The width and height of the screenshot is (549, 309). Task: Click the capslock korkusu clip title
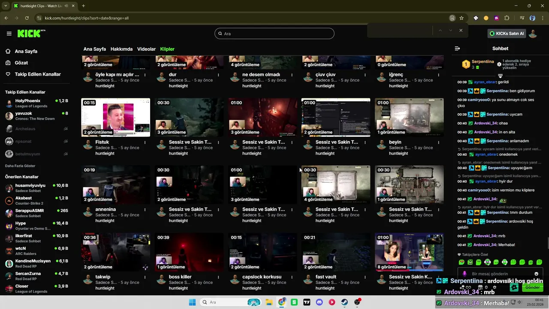[262, 277]
